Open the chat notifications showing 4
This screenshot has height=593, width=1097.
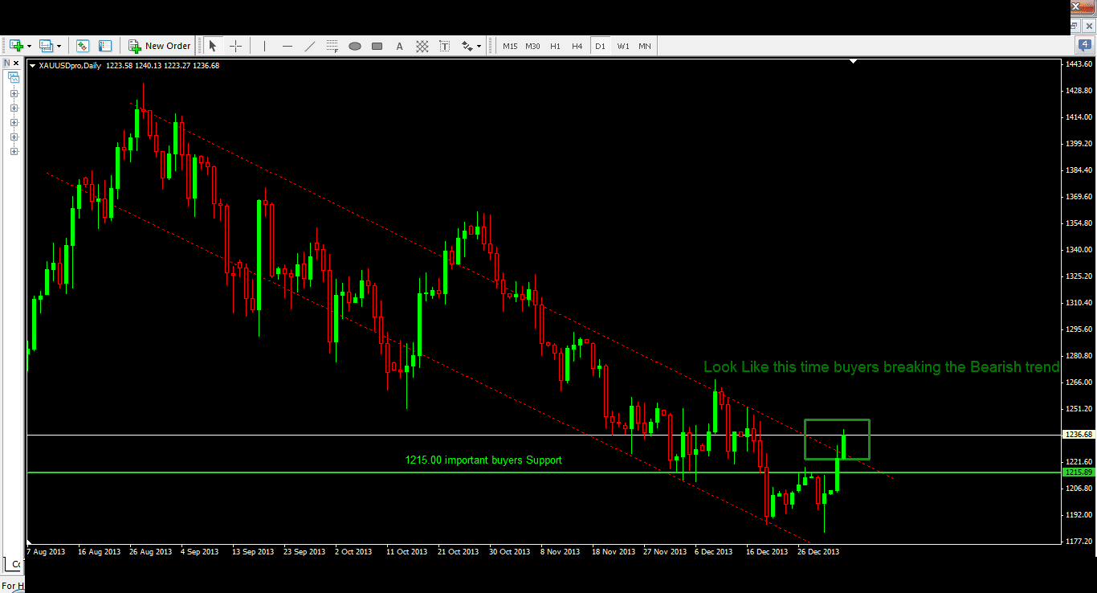click(1084, 46)
